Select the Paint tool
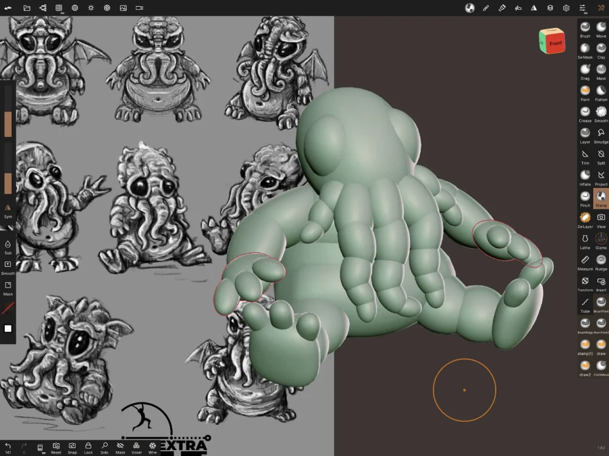Viewport: 609px width, 456px height. tap(585, 93)
